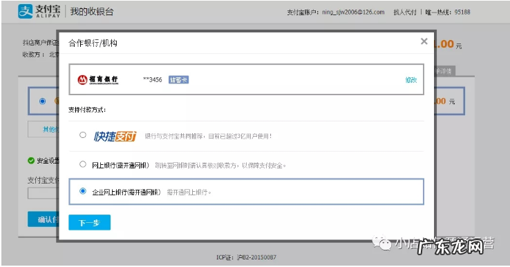
Task: Click the Alipay payment password field on the background page
Action: click(44, 193)
